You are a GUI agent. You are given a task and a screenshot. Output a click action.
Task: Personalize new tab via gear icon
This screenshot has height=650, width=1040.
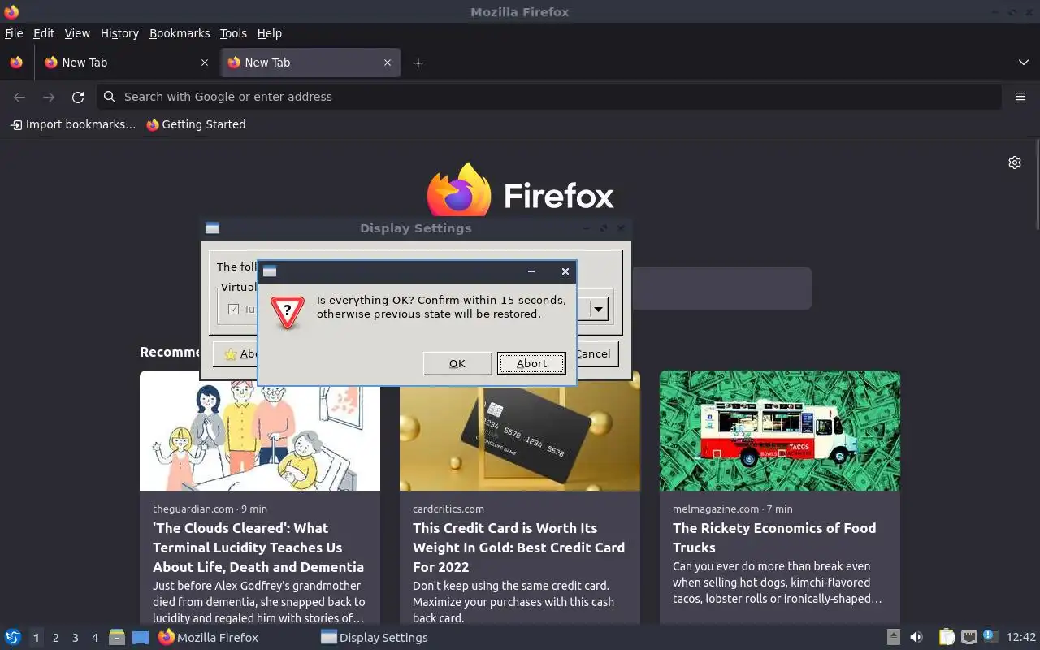[x=1015, y=162]
